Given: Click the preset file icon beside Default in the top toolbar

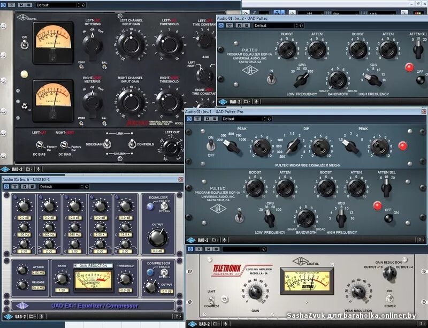Looking at the screenshot, I should 83,5.
